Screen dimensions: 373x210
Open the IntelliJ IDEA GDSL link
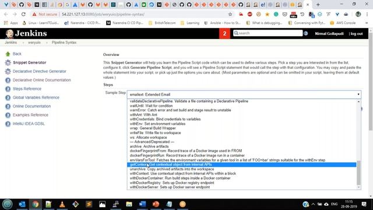click(29, 124)
